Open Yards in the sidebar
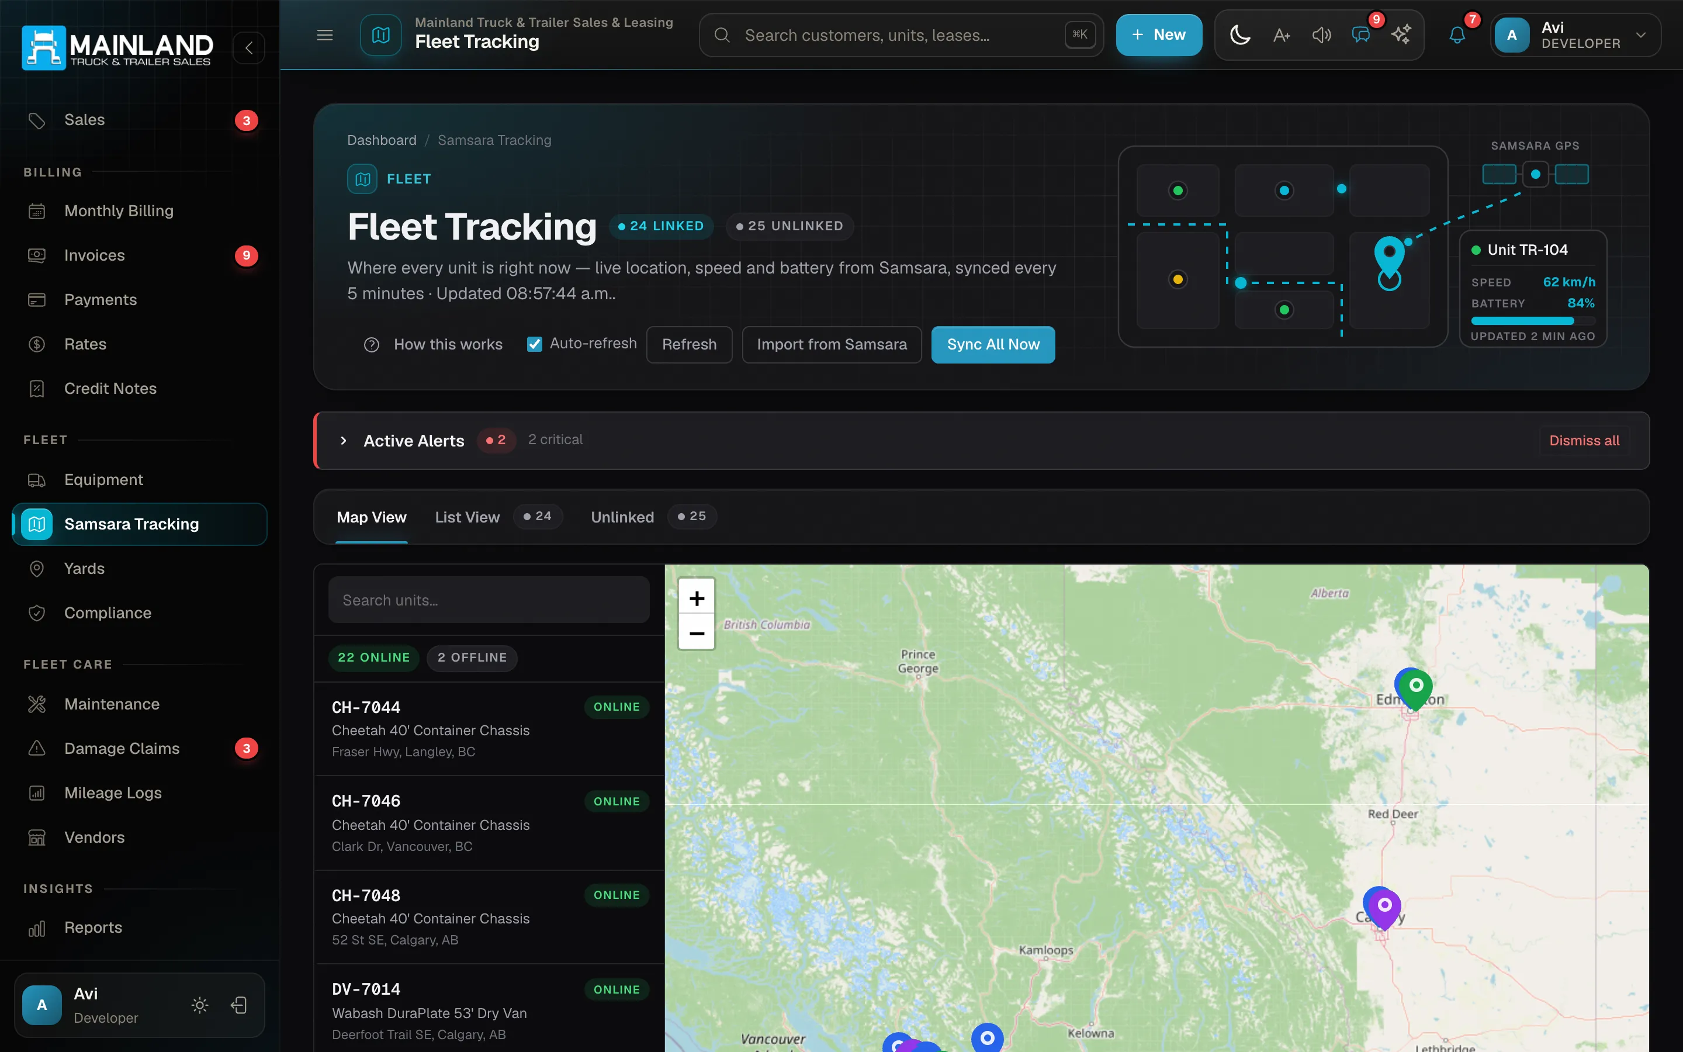Image resolution: width=1683 pixels, height=1052 pixels. pos(139,569)
